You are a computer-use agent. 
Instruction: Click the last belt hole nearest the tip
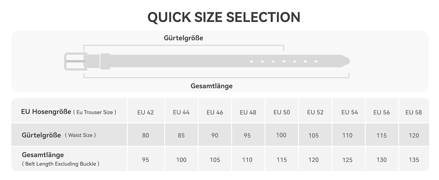pyautogui.click(x=316, y=61)
